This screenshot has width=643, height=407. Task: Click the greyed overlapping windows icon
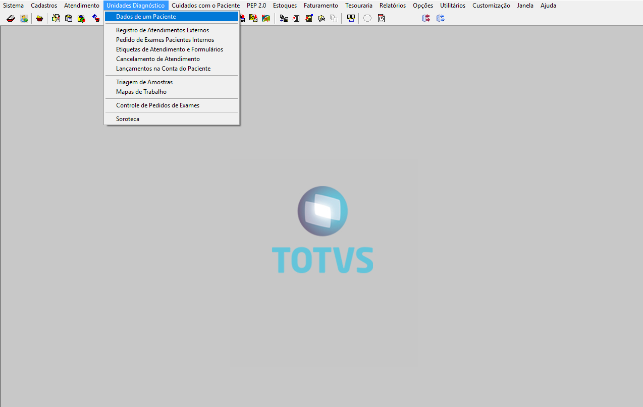(334, 18)
